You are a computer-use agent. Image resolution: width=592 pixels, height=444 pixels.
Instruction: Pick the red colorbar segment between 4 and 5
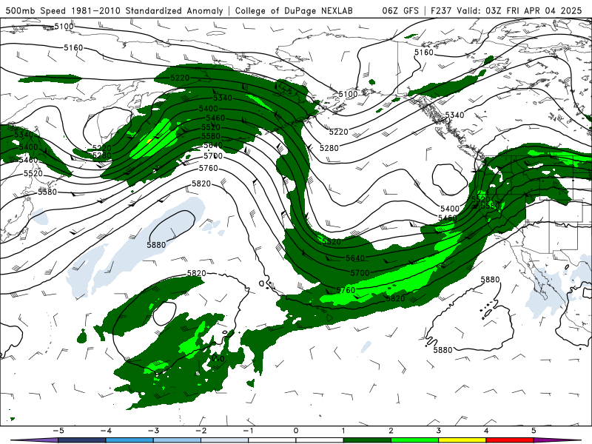tap(510, 440)
